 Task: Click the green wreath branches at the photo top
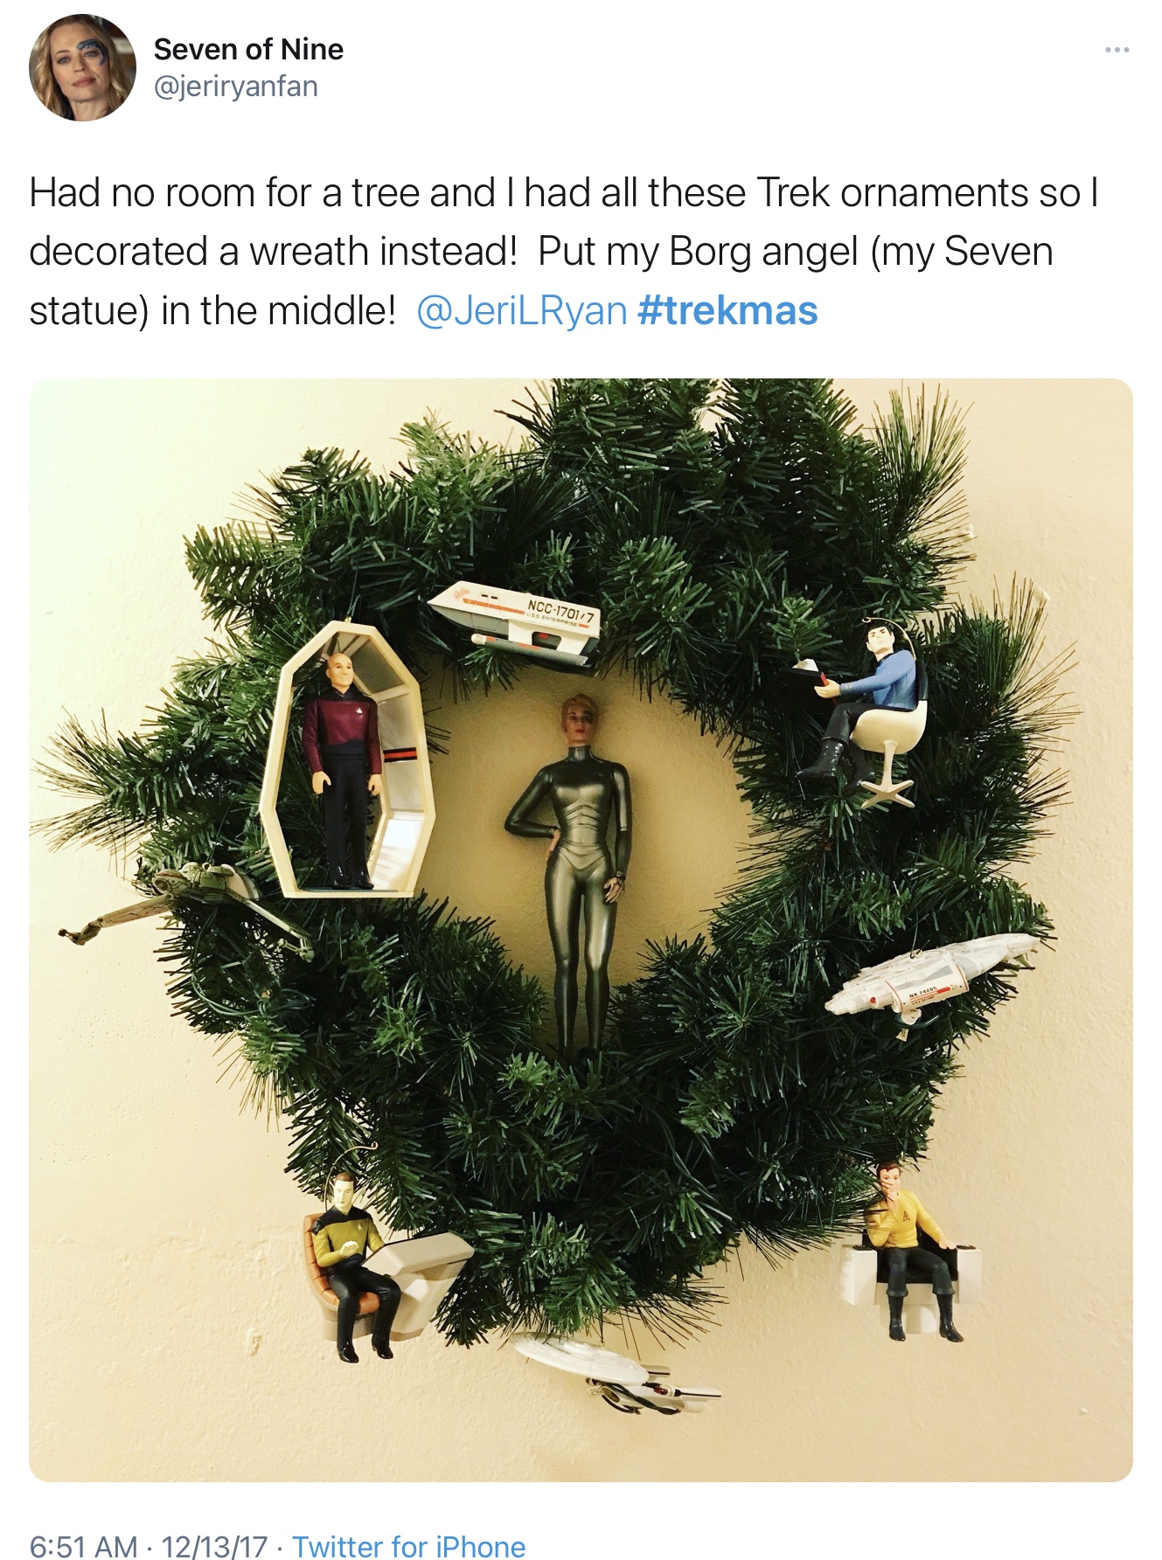pos(612,454)
